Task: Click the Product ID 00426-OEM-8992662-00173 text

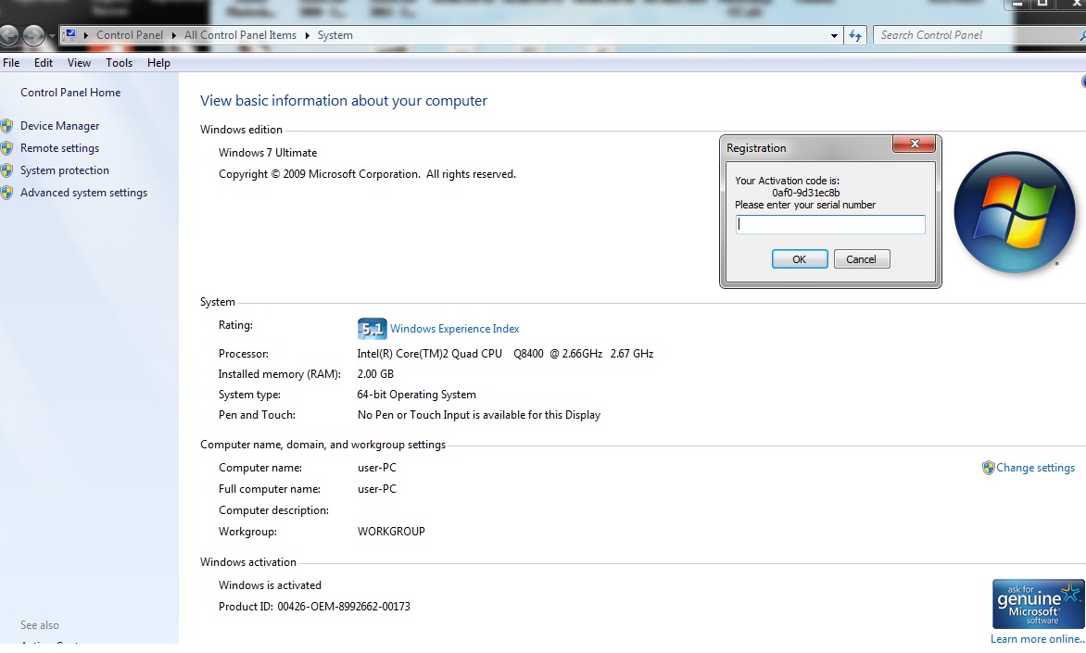Action: pos(344,607)
